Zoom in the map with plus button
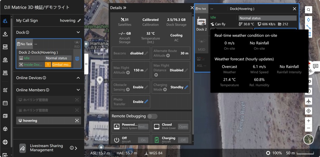The width and height of the screenshot is (320, 157). click(x=309, y=120)
